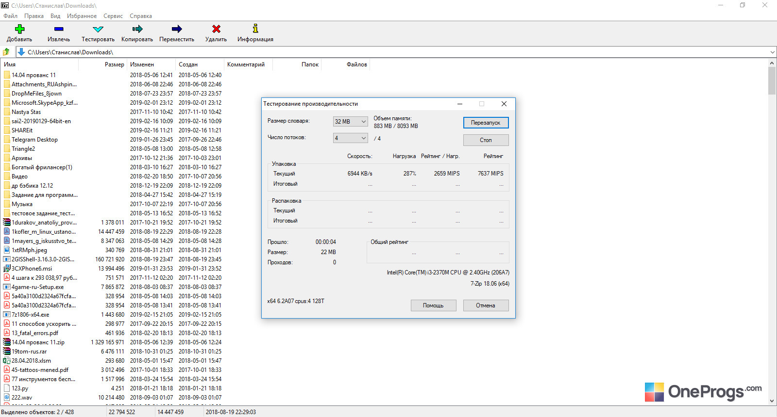Select the Triangle2 folder name

(23, 149)
